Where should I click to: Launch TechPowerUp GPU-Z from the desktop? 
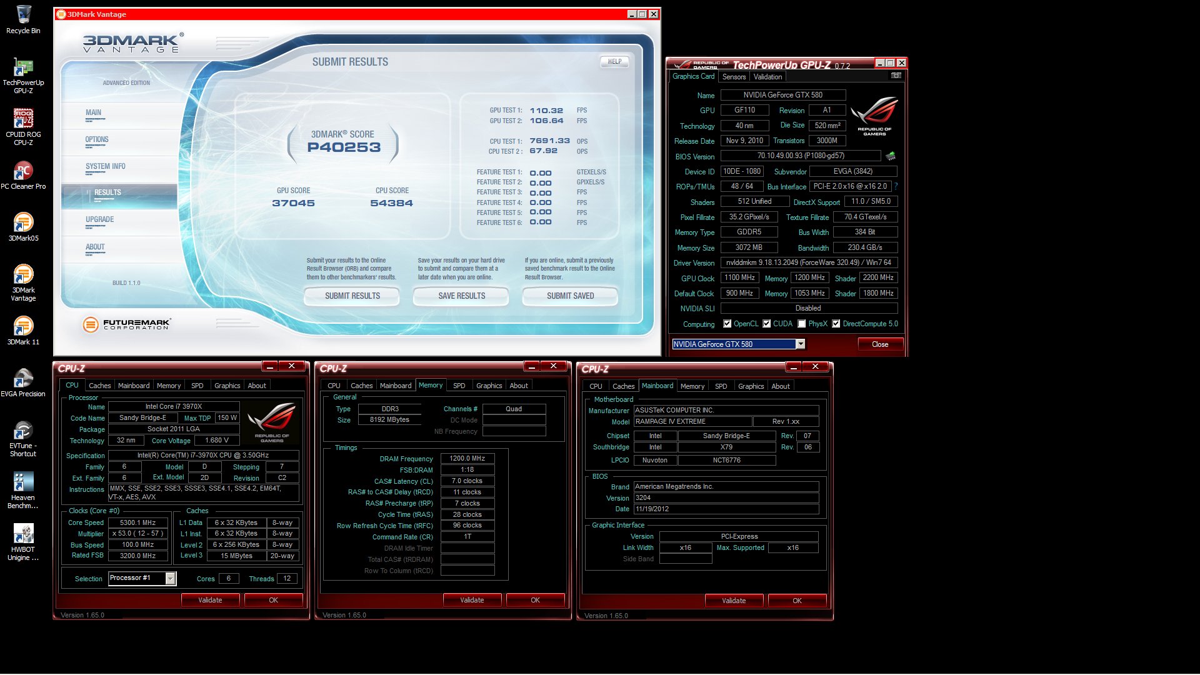coord(23,76)
